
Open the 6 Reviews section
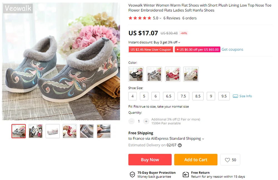(172, 18)
